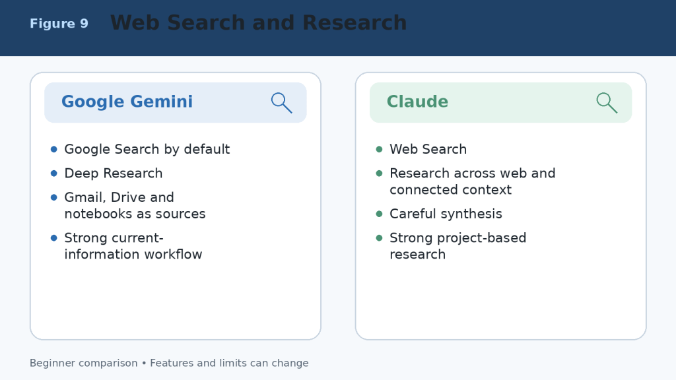Click Research across web and connected context

473,181
